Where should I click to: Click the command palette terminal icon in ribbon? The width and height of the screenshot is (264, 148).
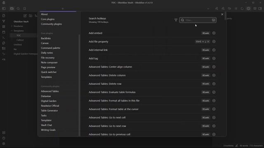click(4, 37)
